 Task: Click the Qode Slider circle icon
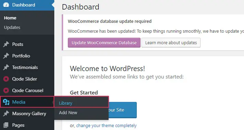6,79
